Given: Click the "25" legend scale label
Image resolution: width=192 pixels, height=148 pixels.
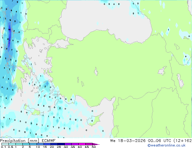Looking at the screenshot, I should click(x=59, y=147).
